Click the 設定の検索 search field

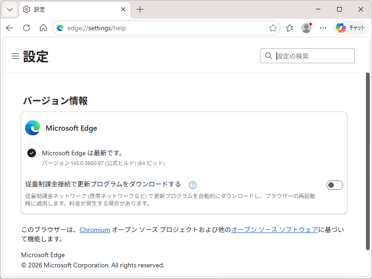[307, 56]
